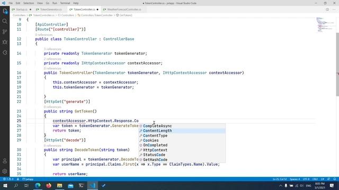
Task: Open the Accounts menu in activity bar
Action: click(5, 161)
